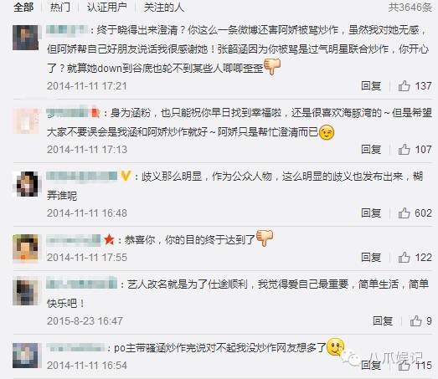Reply to the 2015-8-23 16:47 comment
Image resolution: width=438 pixels, height=379 pixels.
(x=383, y=321)
